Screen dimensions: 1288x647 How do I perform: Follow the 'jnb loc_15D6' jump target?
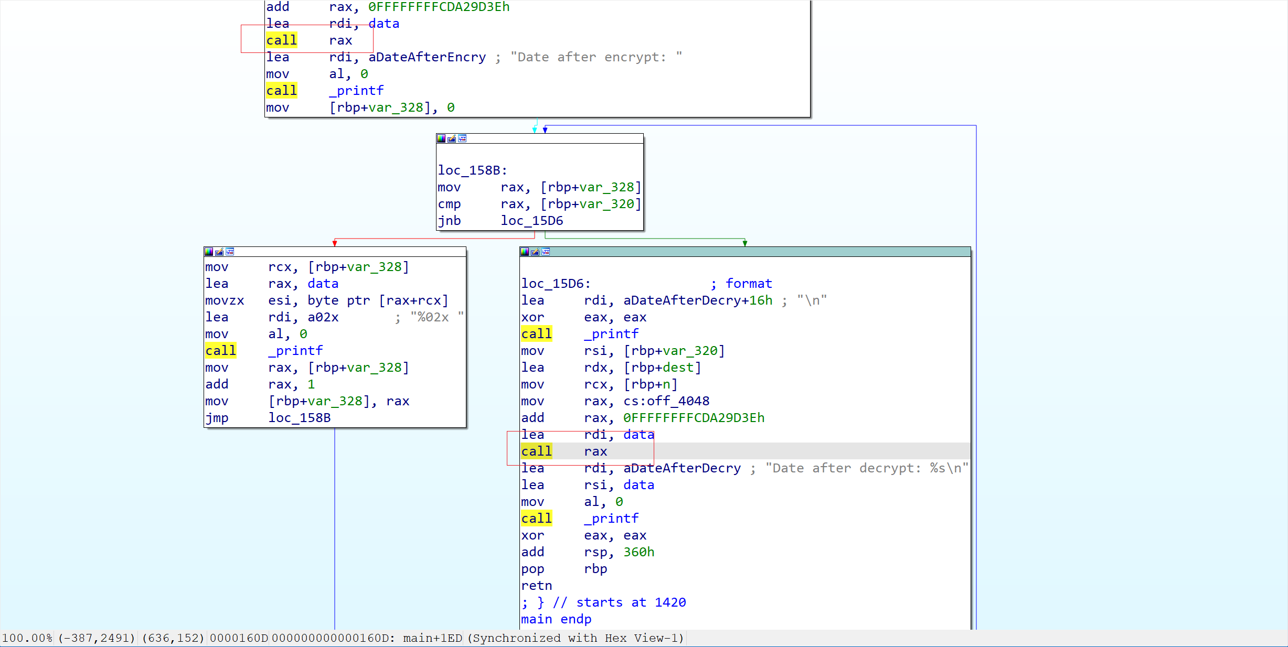pyautogui.click(x=532, y=221)
